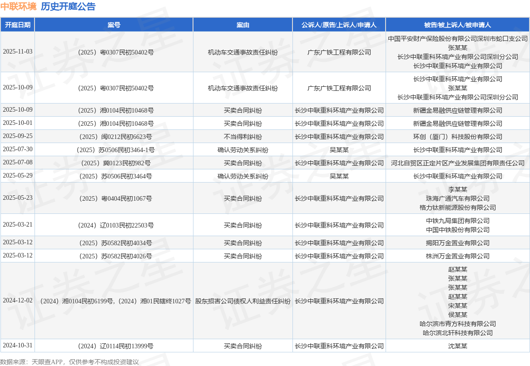530x366 pixels.
Task: Click defendant 沈某某
Action: click(x=458, y=346)
